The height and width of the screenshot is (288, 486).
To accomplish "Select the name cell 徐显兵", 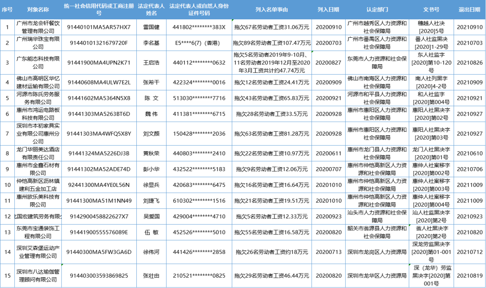I will (151, 185).
